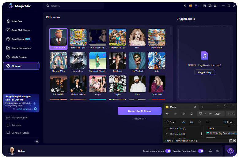The width and height of the screenshot is (239, 159).
Task: Select the Drake voice
Action: tap(137, 86)
